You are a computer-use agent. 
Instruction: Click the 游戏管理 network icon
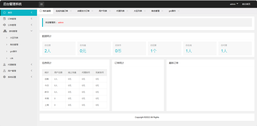tap(5, 31)
